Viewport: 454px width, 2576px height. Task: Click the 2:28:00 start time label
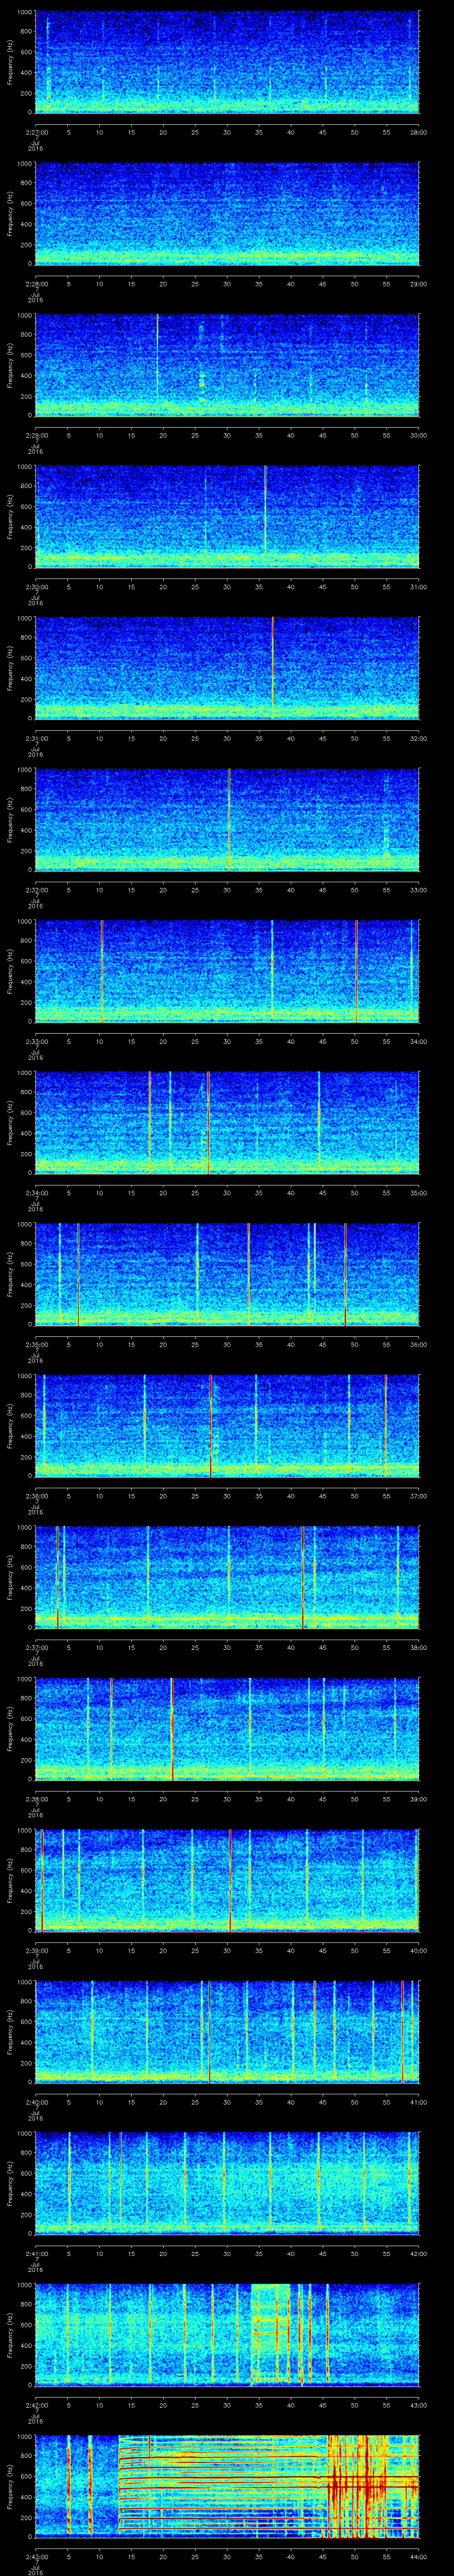pyautogui.click(x=37, y=284)
